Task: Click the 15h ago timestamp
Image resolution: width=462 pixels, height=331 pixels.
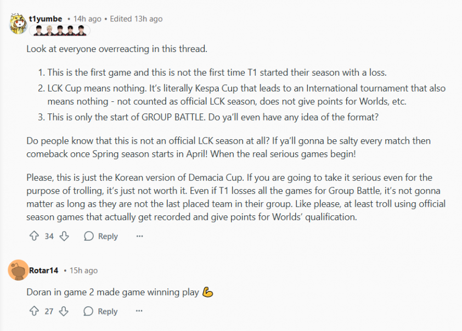Action: coord(84,270)
